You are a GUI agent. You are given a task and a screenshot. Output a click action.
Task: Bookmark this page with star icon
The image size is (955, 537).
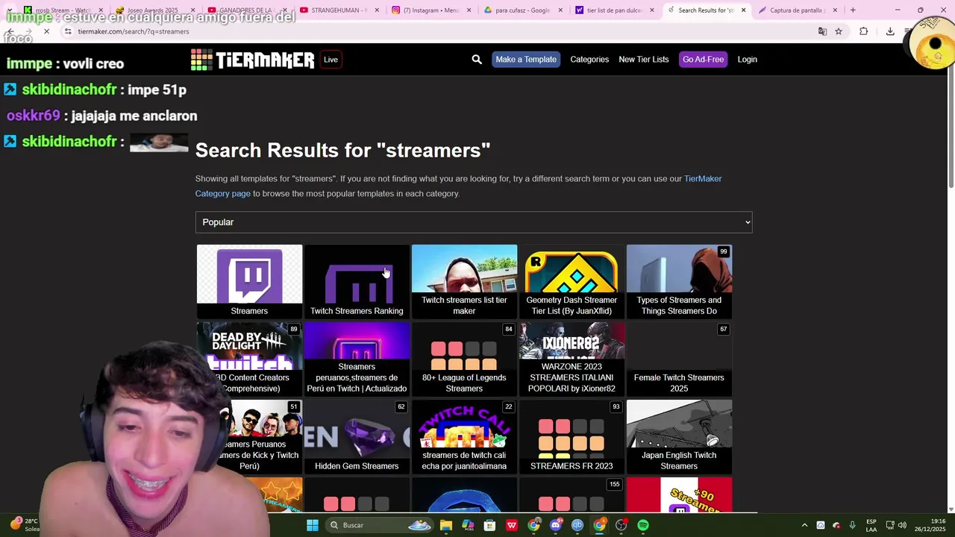[839, 31]
